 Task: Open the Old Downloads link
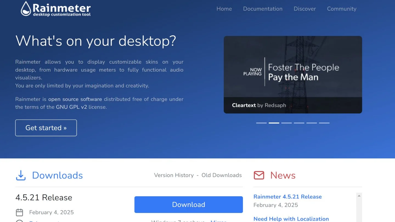tap(222, 175)
